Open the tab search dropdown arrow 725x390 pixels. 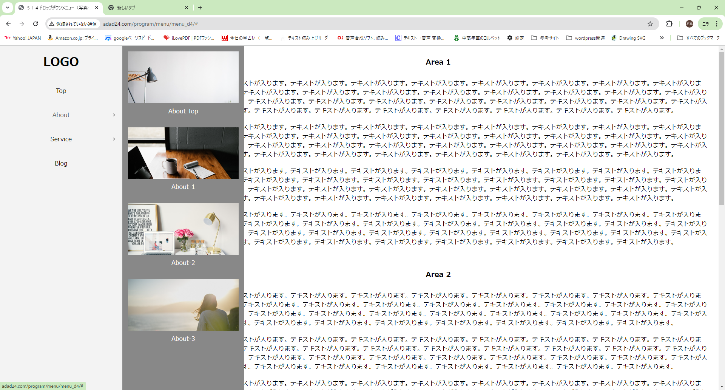7,7
